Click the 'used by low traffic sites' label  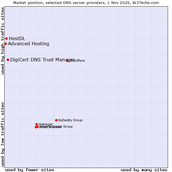(3, 134)
